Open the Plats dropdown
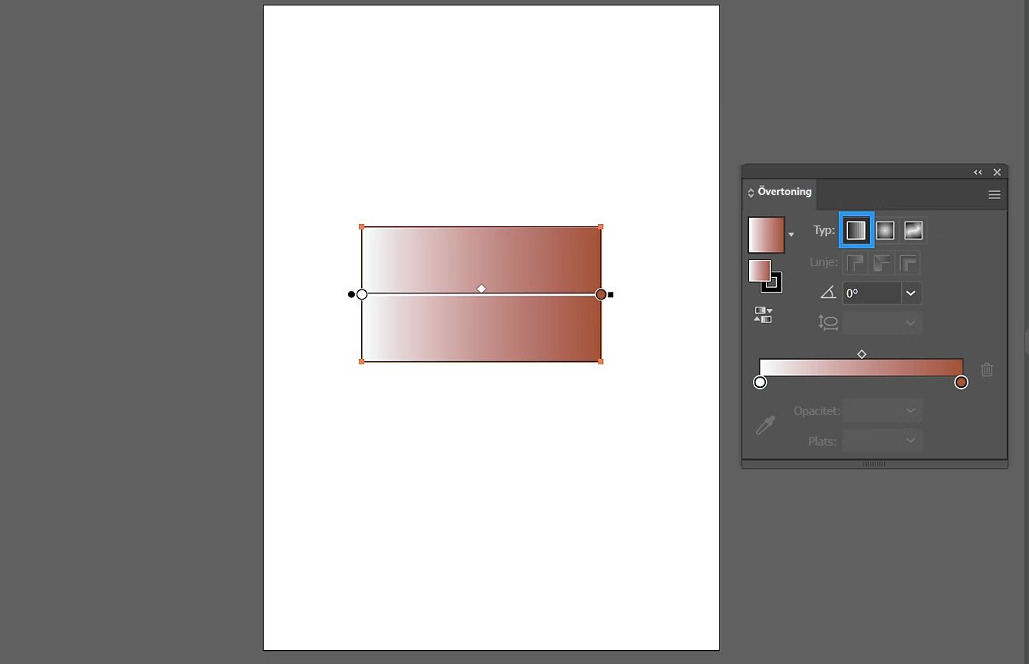Screen dimensions: 1029x664 (x=910, y=440)
